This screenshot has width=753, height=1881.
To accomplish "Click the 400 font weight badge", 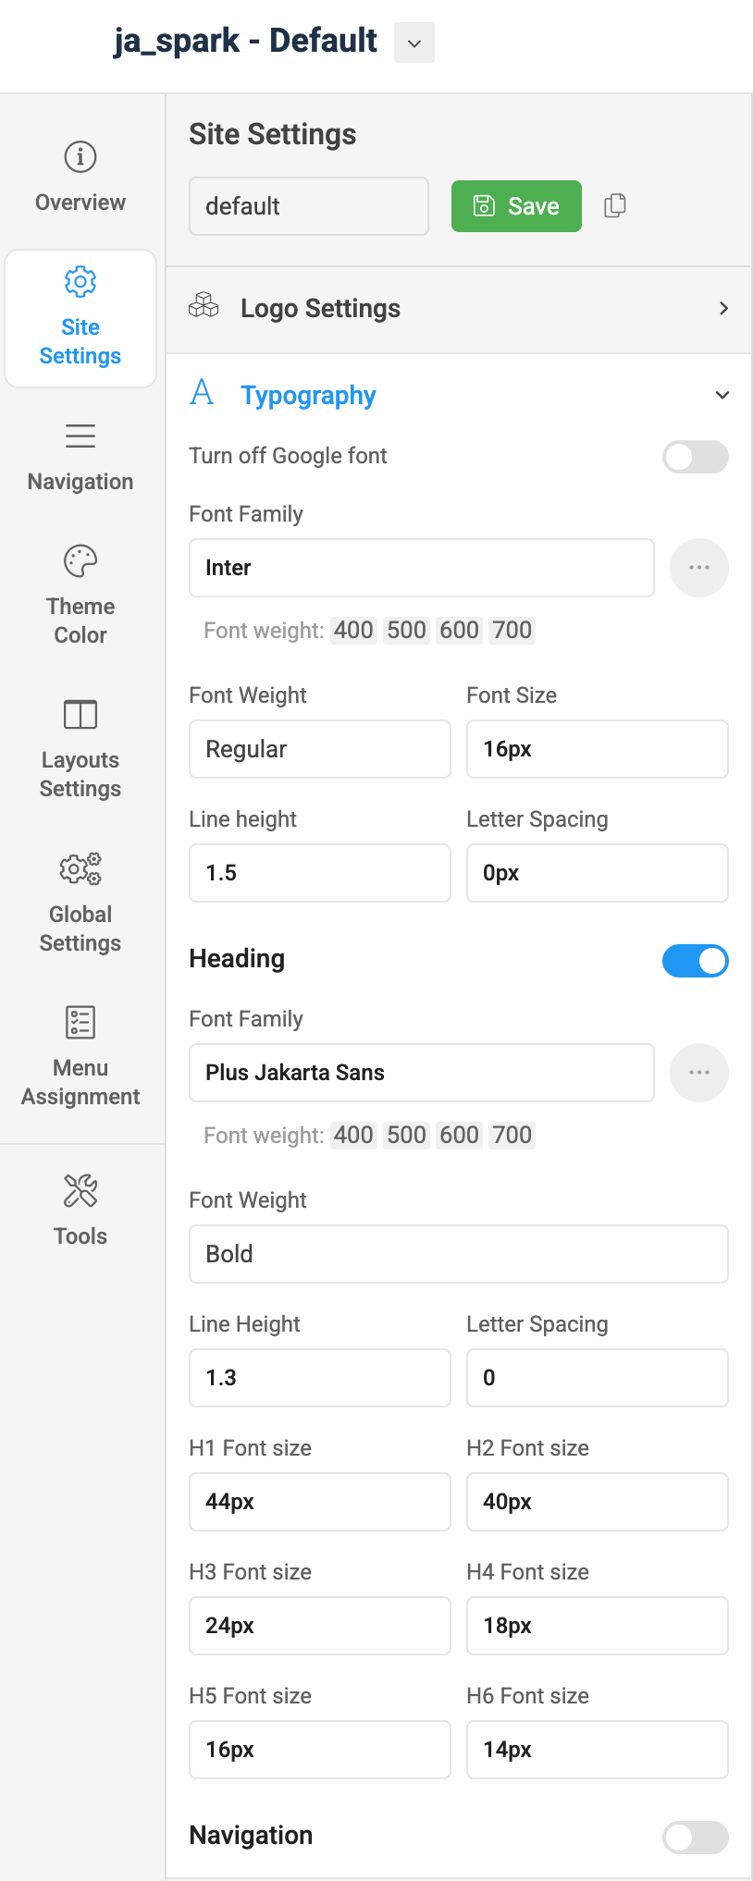I will [x=353, y=630].
